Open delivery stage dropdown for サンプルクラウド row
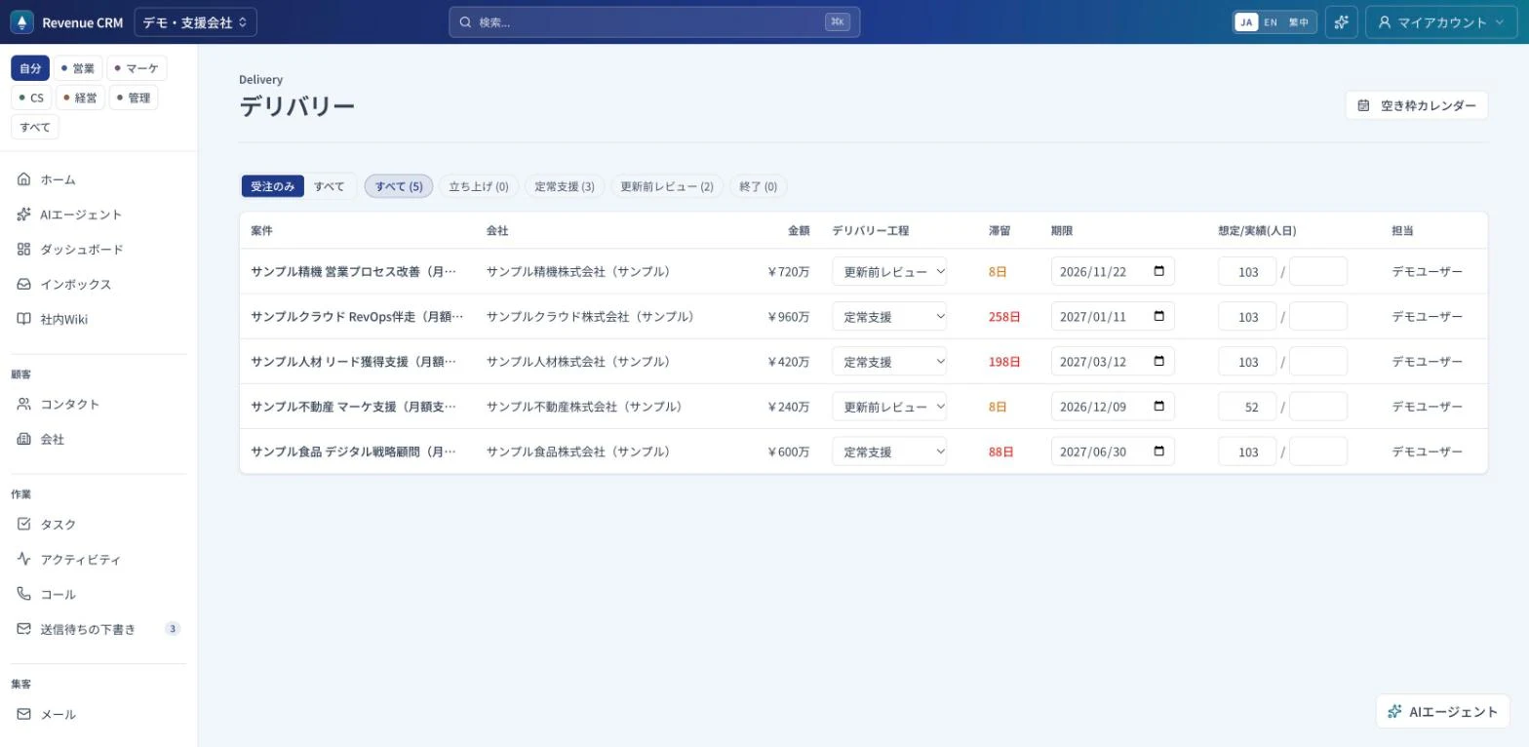 click(x=889, y=316)
